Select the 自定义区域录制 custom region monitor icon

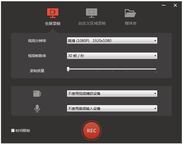(x=91, y=13)
